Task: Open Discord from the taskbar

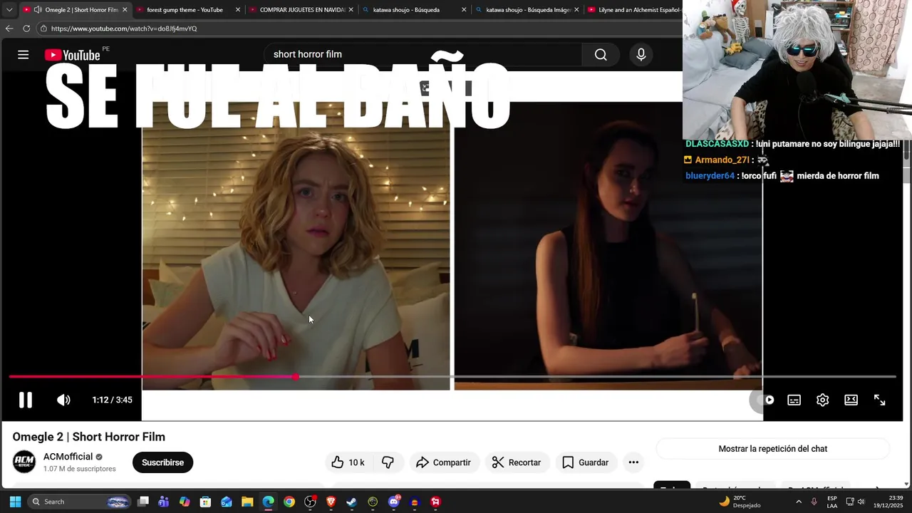Action: click(394, 502)
